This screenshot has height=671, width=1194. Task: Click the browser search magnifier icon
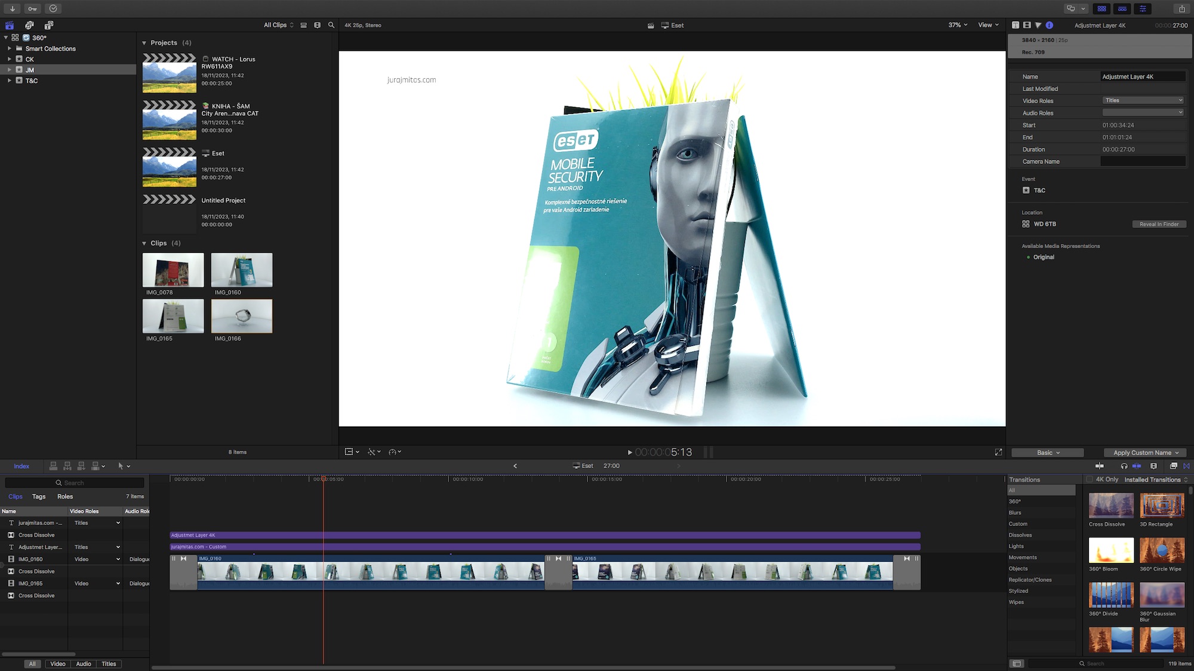331,25
